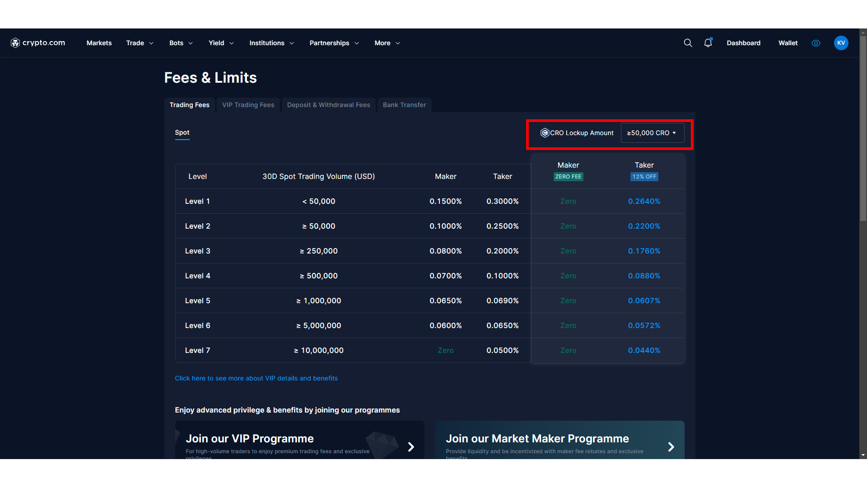
Task: Open Join our Market Maker Programme card
Action: tap(560, 440)
